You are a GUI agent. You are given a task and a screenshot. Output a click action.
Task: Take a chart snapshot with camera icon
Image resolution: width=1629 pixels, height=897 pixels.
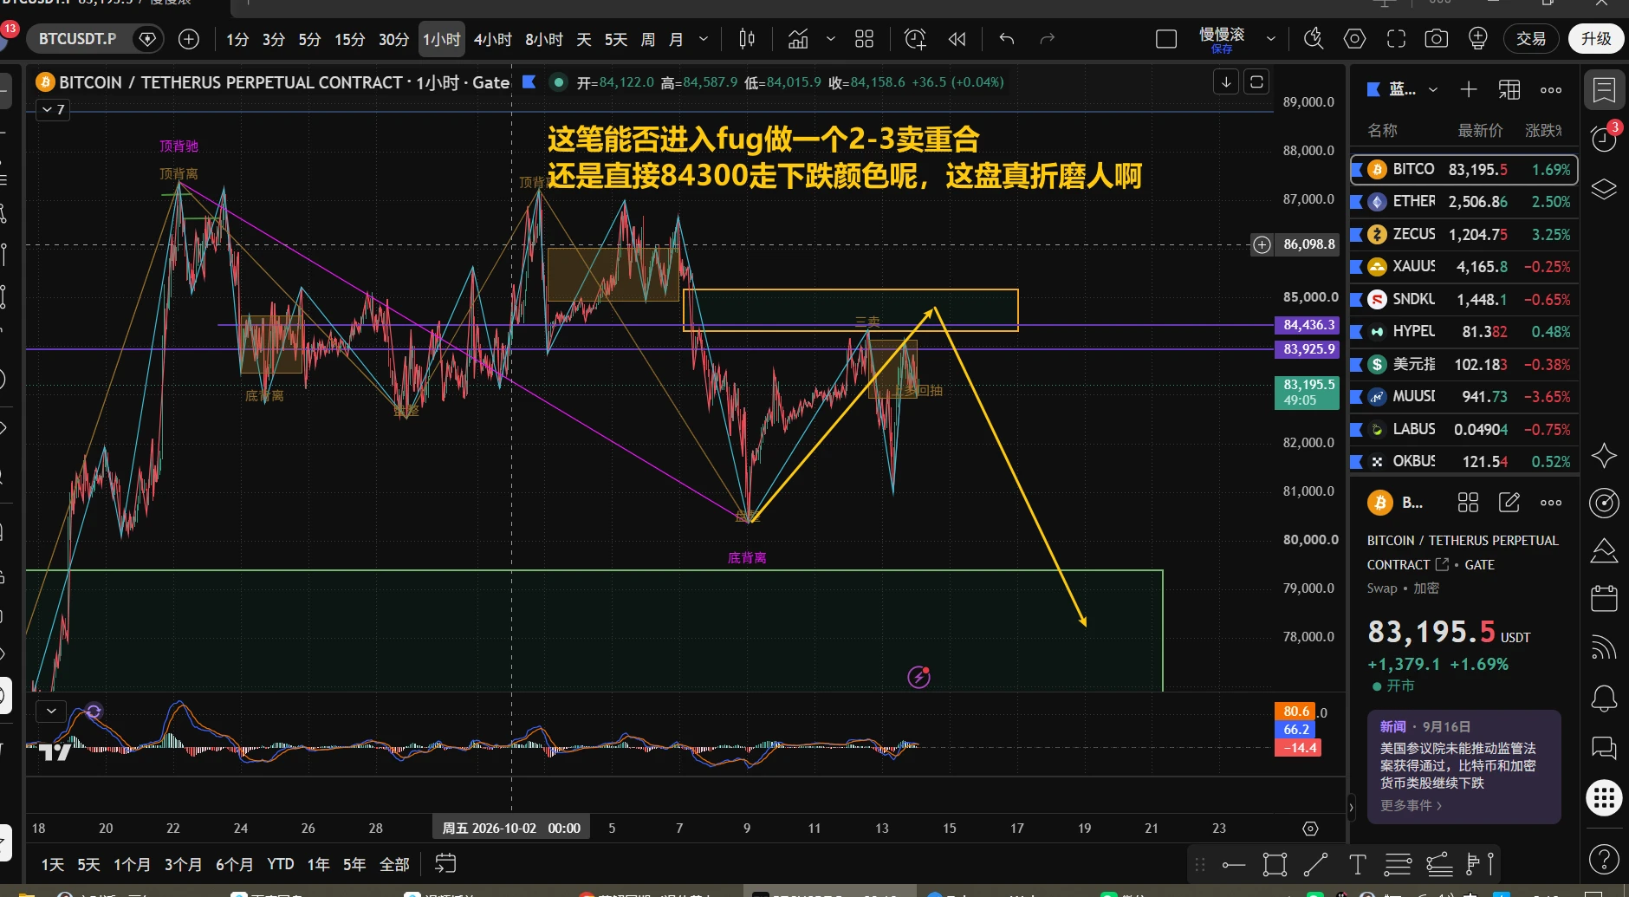coord(1437,39)
